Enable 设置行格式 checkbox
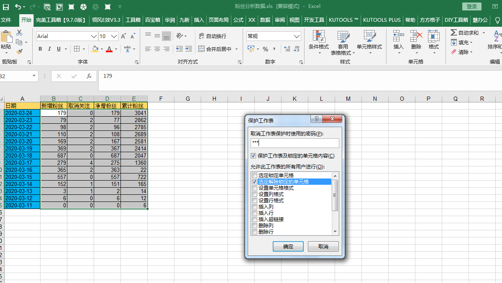This screenshot has height=283, width=502. pyautogui.click(x=255, y=201)
